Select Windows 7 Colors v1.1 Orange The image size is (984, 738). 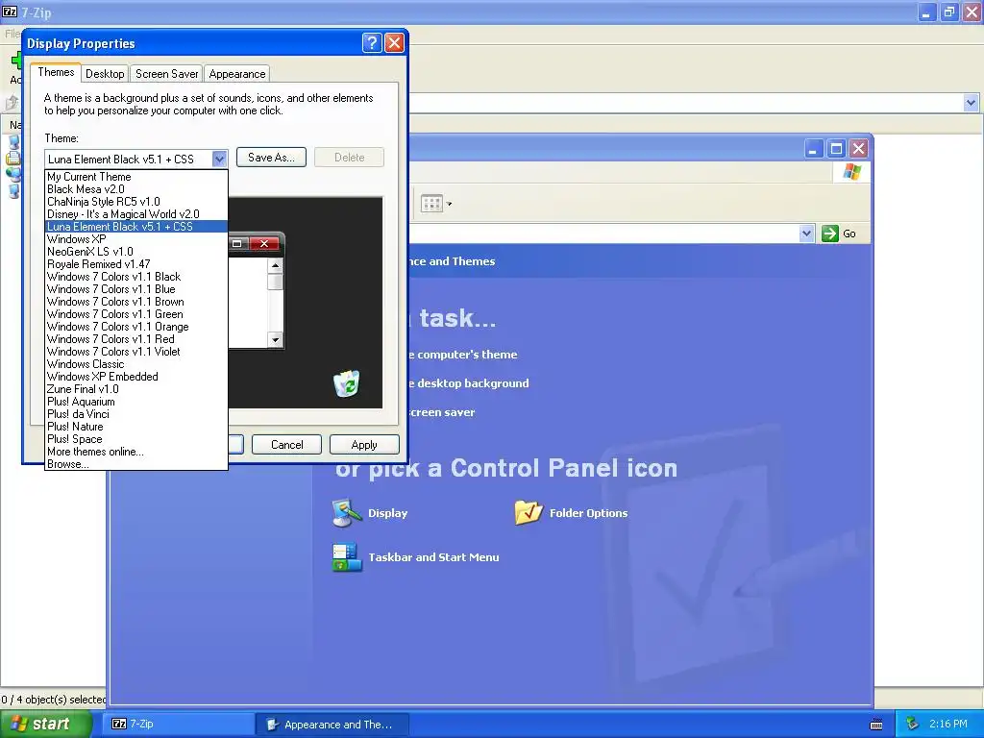(x=136, y=327)
